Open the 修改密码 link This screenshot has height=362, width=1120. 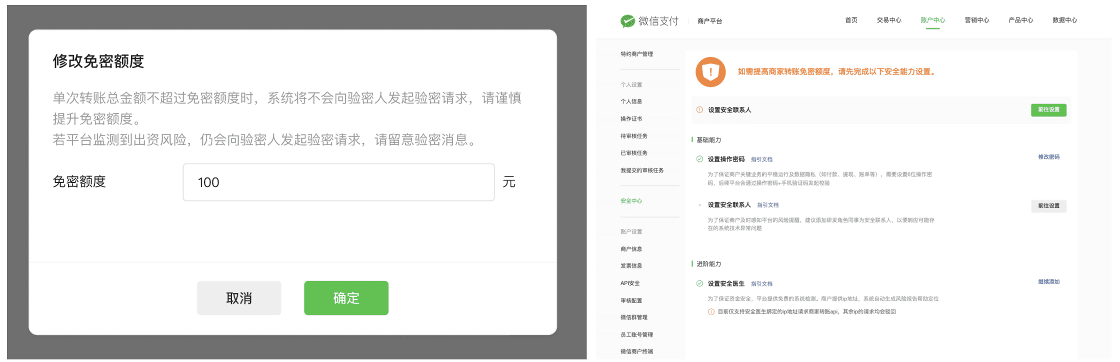point(1048,157)
